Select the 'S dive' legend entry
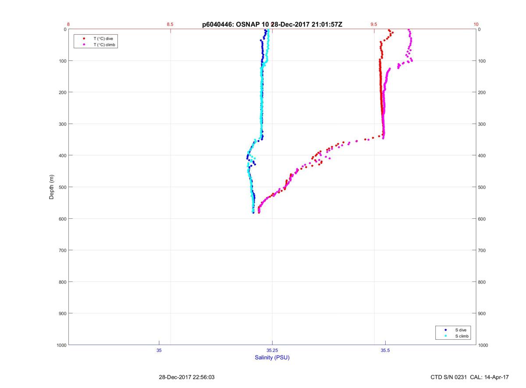526x388 pixels. pos(461,330)
